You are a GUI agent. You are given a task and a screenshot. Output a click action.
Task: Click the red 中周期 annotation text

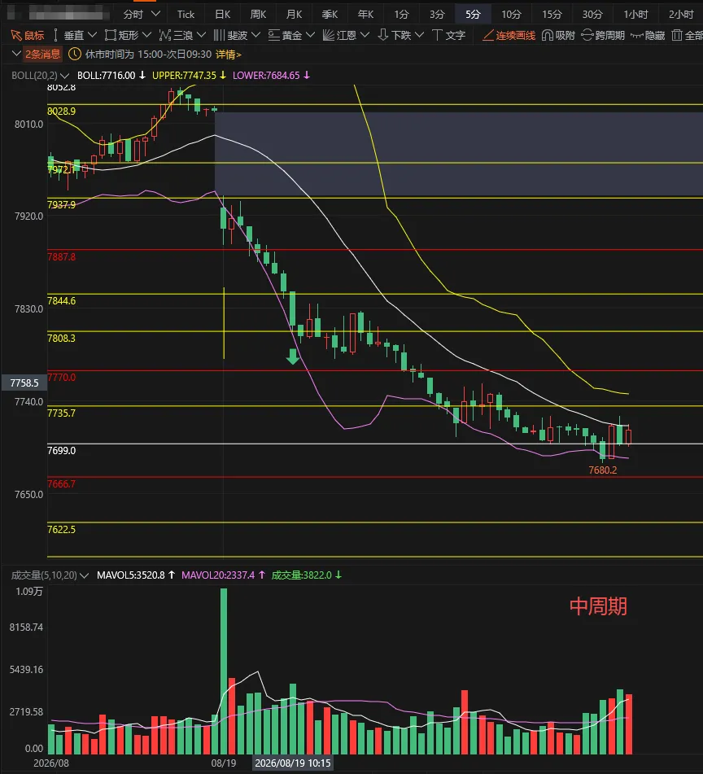pos(598,606)
